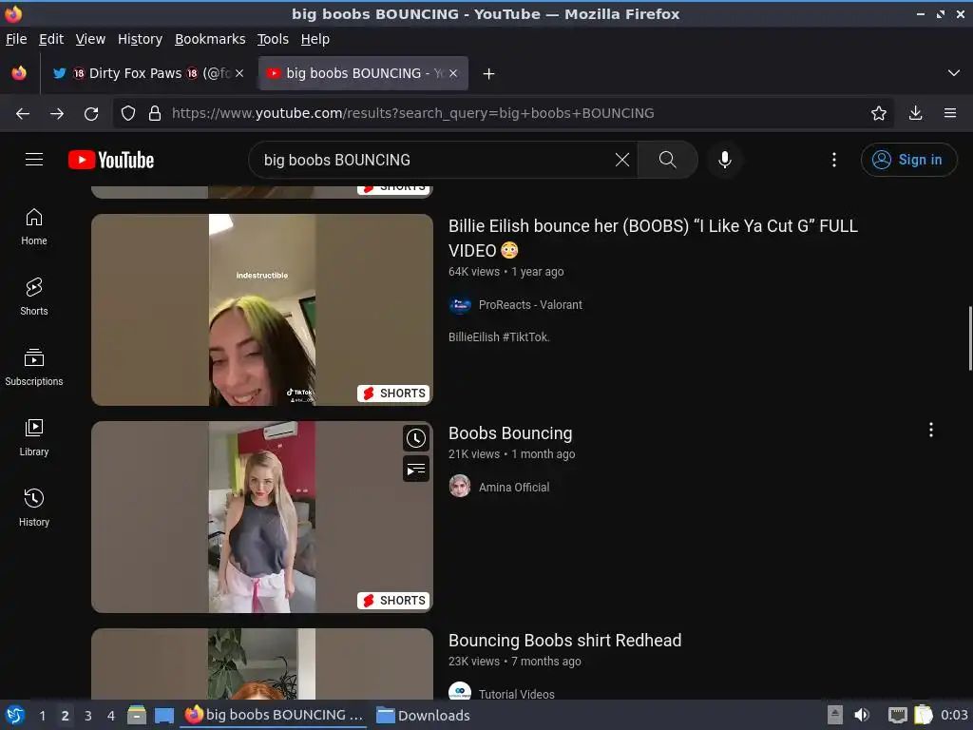Open tracking protection shield icon

tap(128, 113)
